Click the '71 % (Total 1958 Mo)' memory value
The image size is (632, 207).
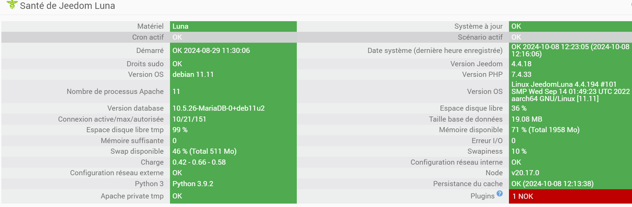coord(545,130)
